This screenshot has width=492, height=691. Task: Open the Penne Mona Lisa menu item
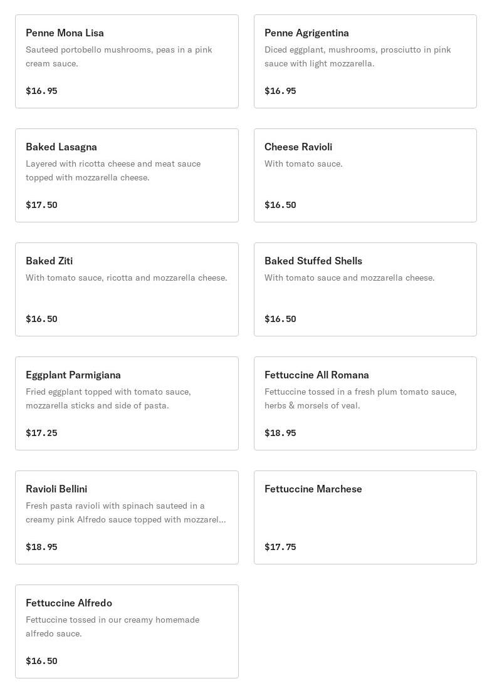coord(127,61)
